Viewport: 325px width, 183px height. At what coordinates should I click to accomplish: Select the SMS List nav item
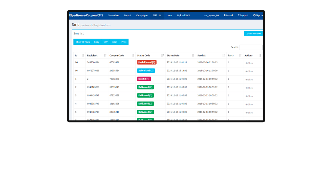click(157, 15)
